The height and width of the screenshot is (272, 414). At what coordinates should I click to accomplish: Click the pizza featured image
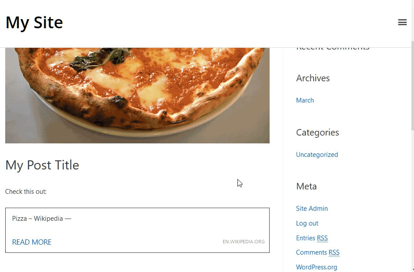(x=137, y=96)
